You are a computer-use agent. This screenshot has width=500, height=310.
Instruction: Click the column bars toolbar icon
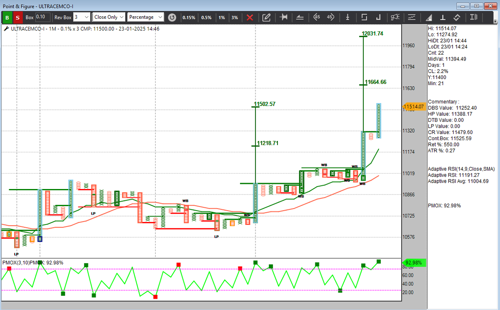473,18
